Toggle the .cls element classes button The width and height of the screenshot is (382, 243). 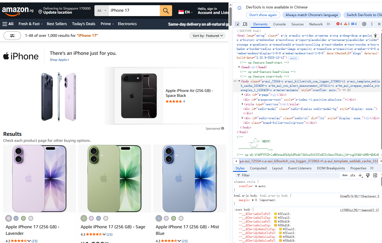pyautogui.click(x=353, y=175)
